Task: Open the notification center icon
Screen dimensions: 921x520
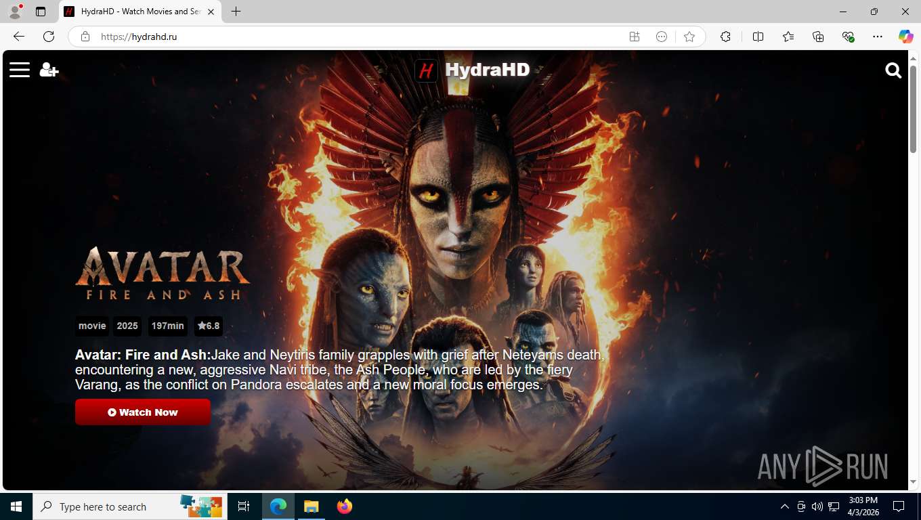Action: click(x=899, y=506)
